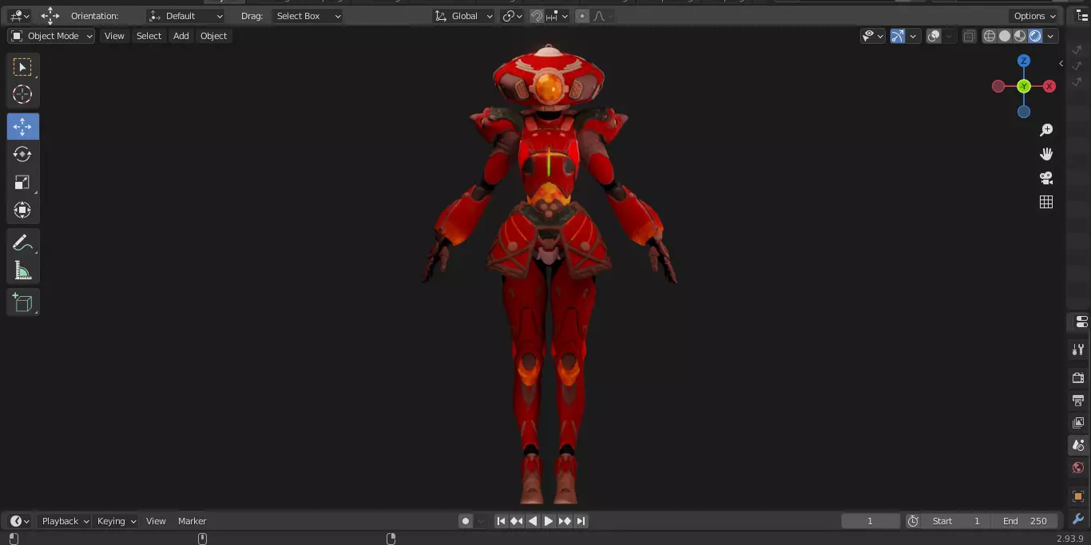This screenshot has width=1091, height=545.
Task: Open the Object properties tab
Action: point(1078,496)
